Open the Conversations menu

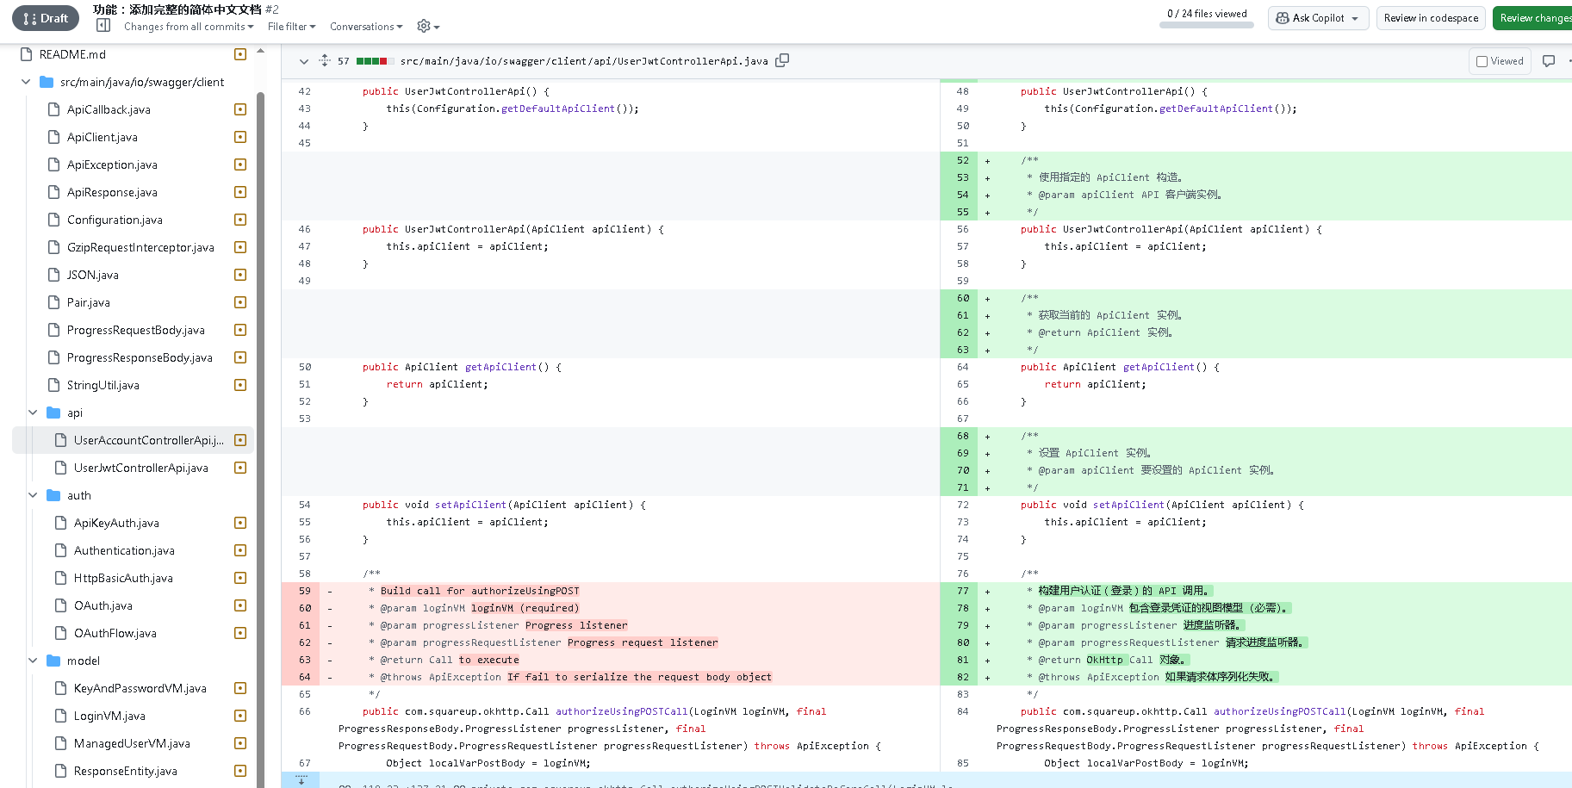click(x=366, y=27)
